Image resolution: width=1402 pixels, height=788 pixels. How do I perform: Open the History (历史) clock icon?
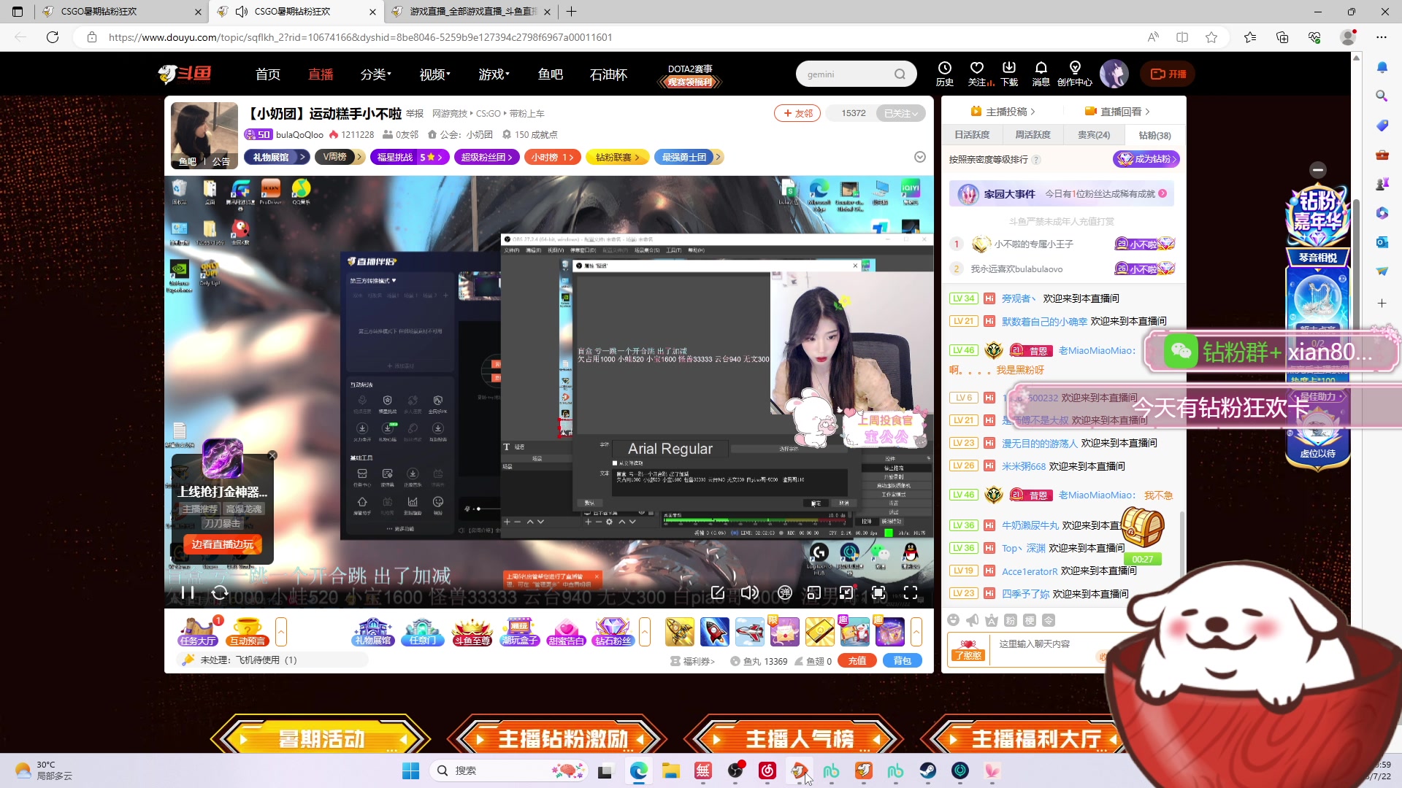click(945, 74)
